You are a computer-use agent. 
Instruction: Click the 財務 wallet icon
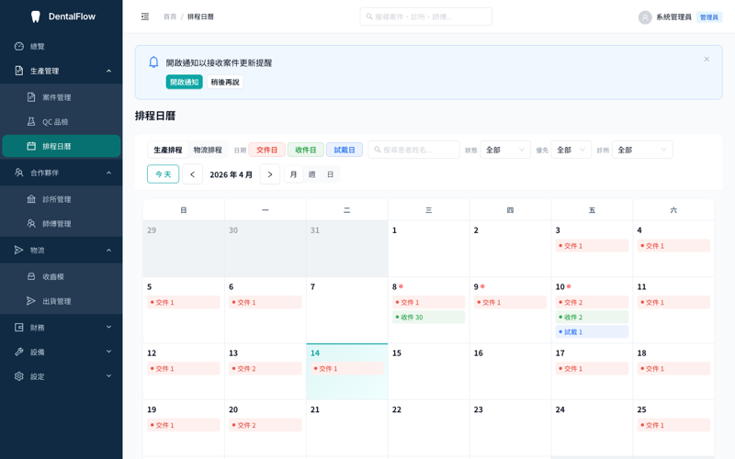coord(18,328)
